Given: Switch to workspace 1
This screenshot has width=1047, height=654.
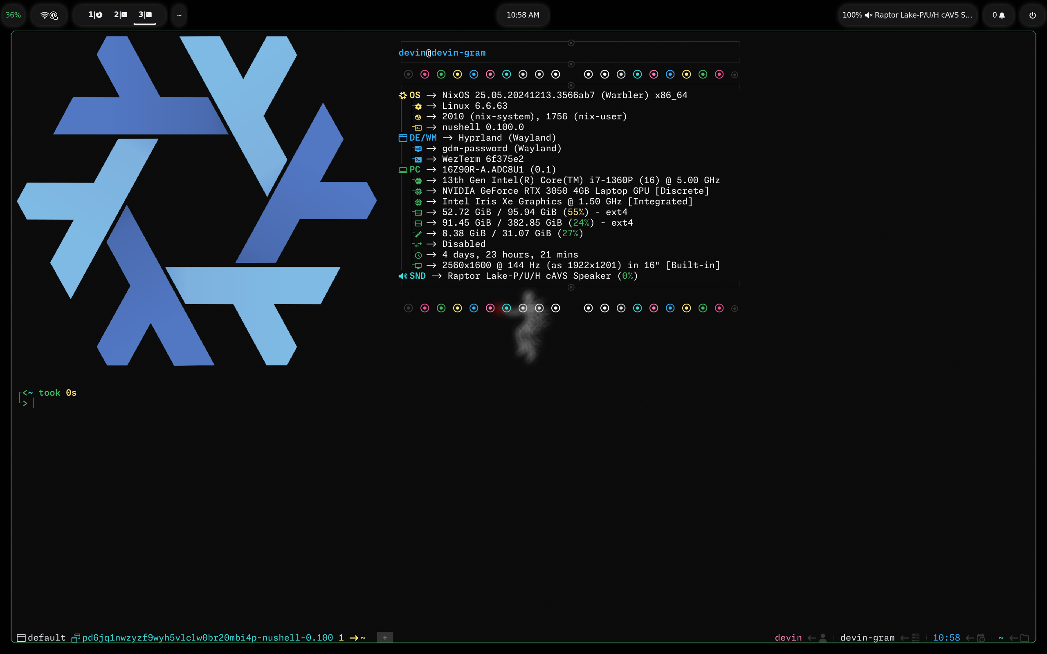Looking at the screenshot, I should click(95, 15).
